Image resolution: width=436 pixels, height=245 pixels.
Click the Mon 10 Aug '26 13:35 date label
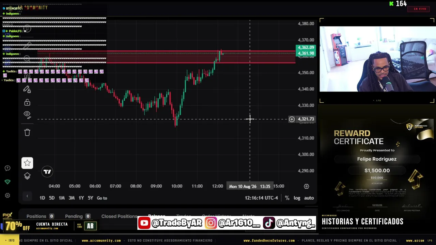[250, 186]
